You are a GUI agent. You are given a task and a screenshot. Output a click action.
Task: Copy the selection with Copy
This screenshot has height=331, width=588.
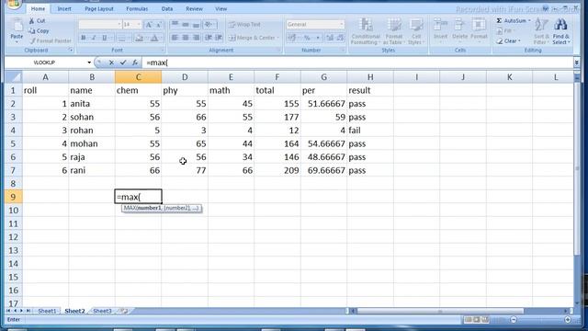39,30
